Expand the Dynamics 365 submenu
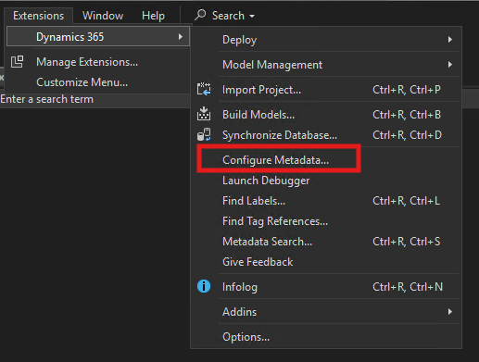The height and width of the screenshot is (362, 479). [98, 37]
